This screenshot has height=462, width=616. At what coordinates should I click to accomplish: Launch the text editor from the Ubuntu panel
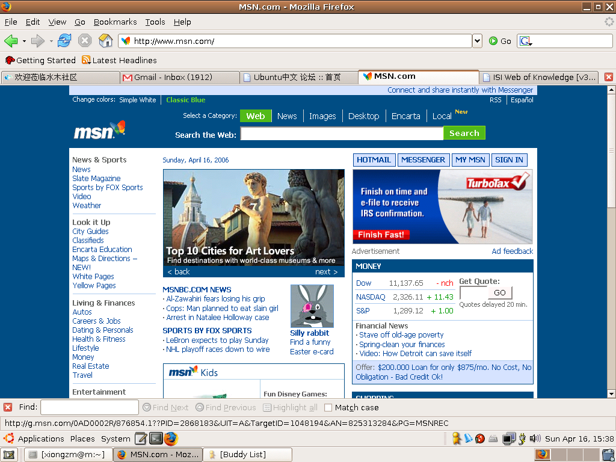pyautogui.click(x=141, y=439)
